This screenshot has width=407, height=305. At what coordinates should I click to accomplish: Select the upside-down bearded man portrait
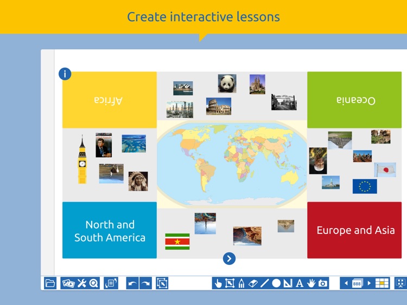pos(318,161)
